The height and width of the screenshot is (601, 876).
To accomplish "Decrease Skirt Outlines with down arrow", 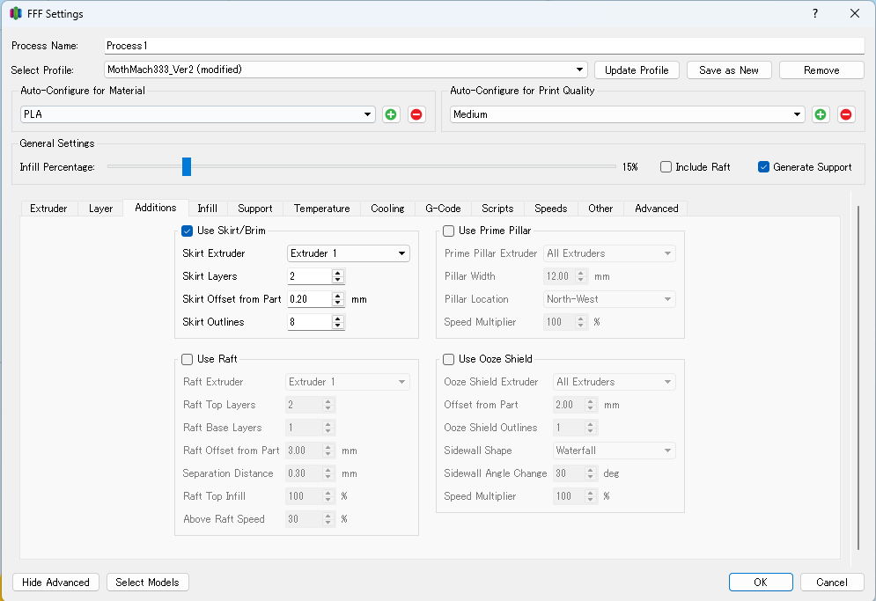I will click(x=337, y=326).
